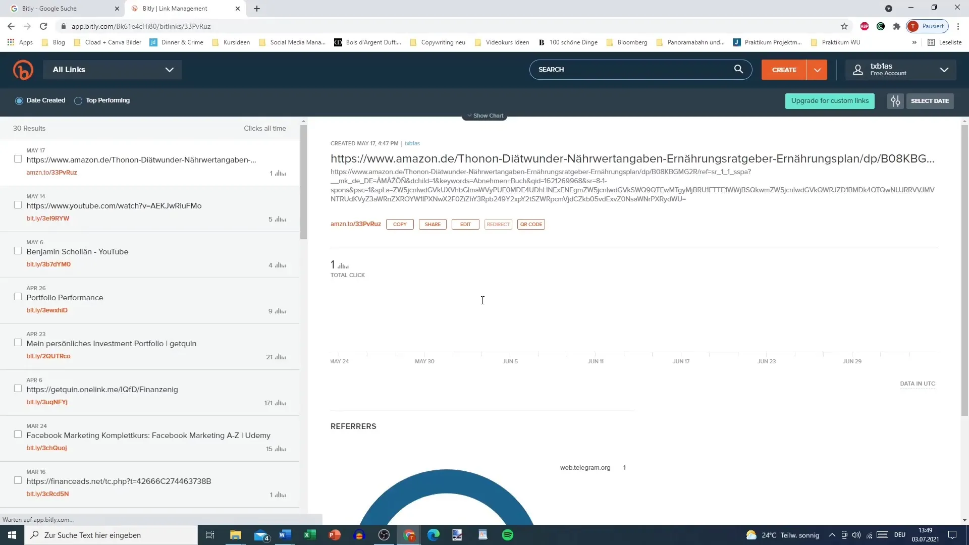This screenshot has width=969, height=545.
Task: Check the amazon.de Thonon link checkbox
Action: coord(18,159)
